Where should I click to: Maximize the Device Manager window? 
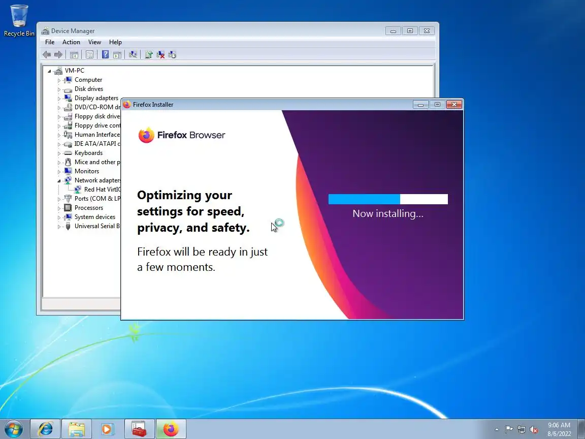pos(410,30)
